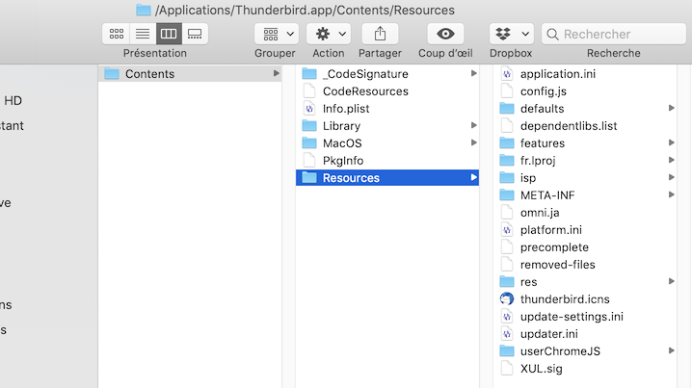Image resolution: width=692 pixels, height=388 pixels.
Task: Click the omni.ja document icon
Action: click(507, 213)
